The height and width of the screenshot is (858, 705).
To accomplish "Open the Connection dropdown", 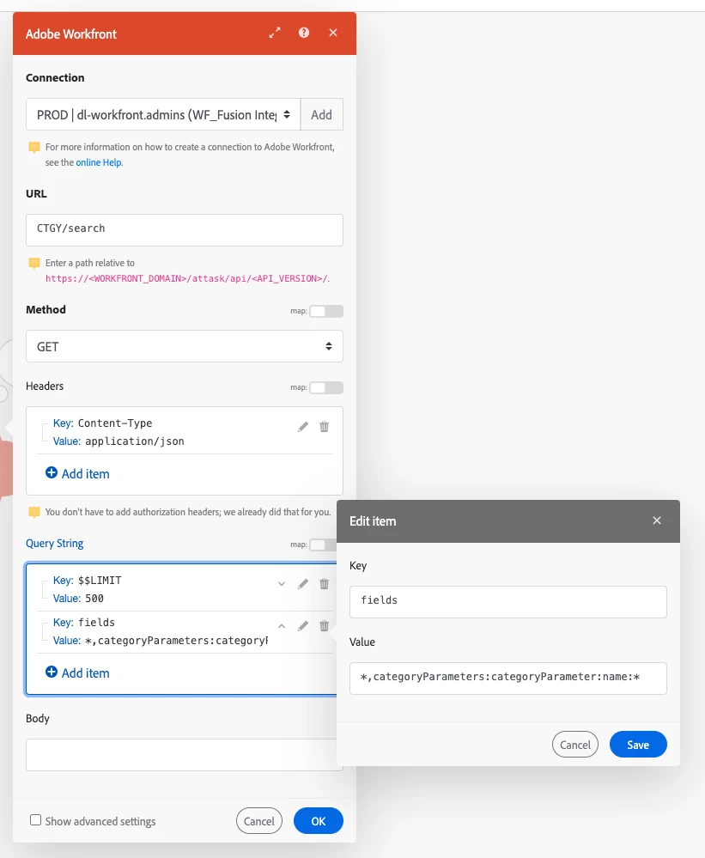I will (163, 114).
